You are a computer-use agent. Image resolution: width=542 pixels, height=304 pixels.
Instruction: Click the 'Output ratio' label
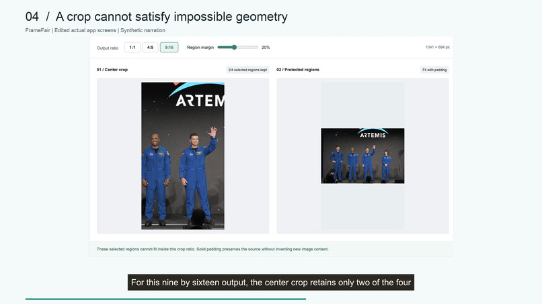tap(108, 48)
